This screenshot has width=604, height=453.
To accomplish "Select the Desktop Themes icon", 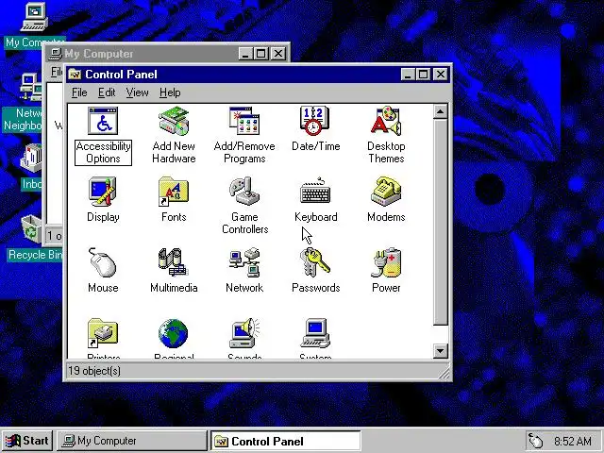I will (x=386, y=121).
